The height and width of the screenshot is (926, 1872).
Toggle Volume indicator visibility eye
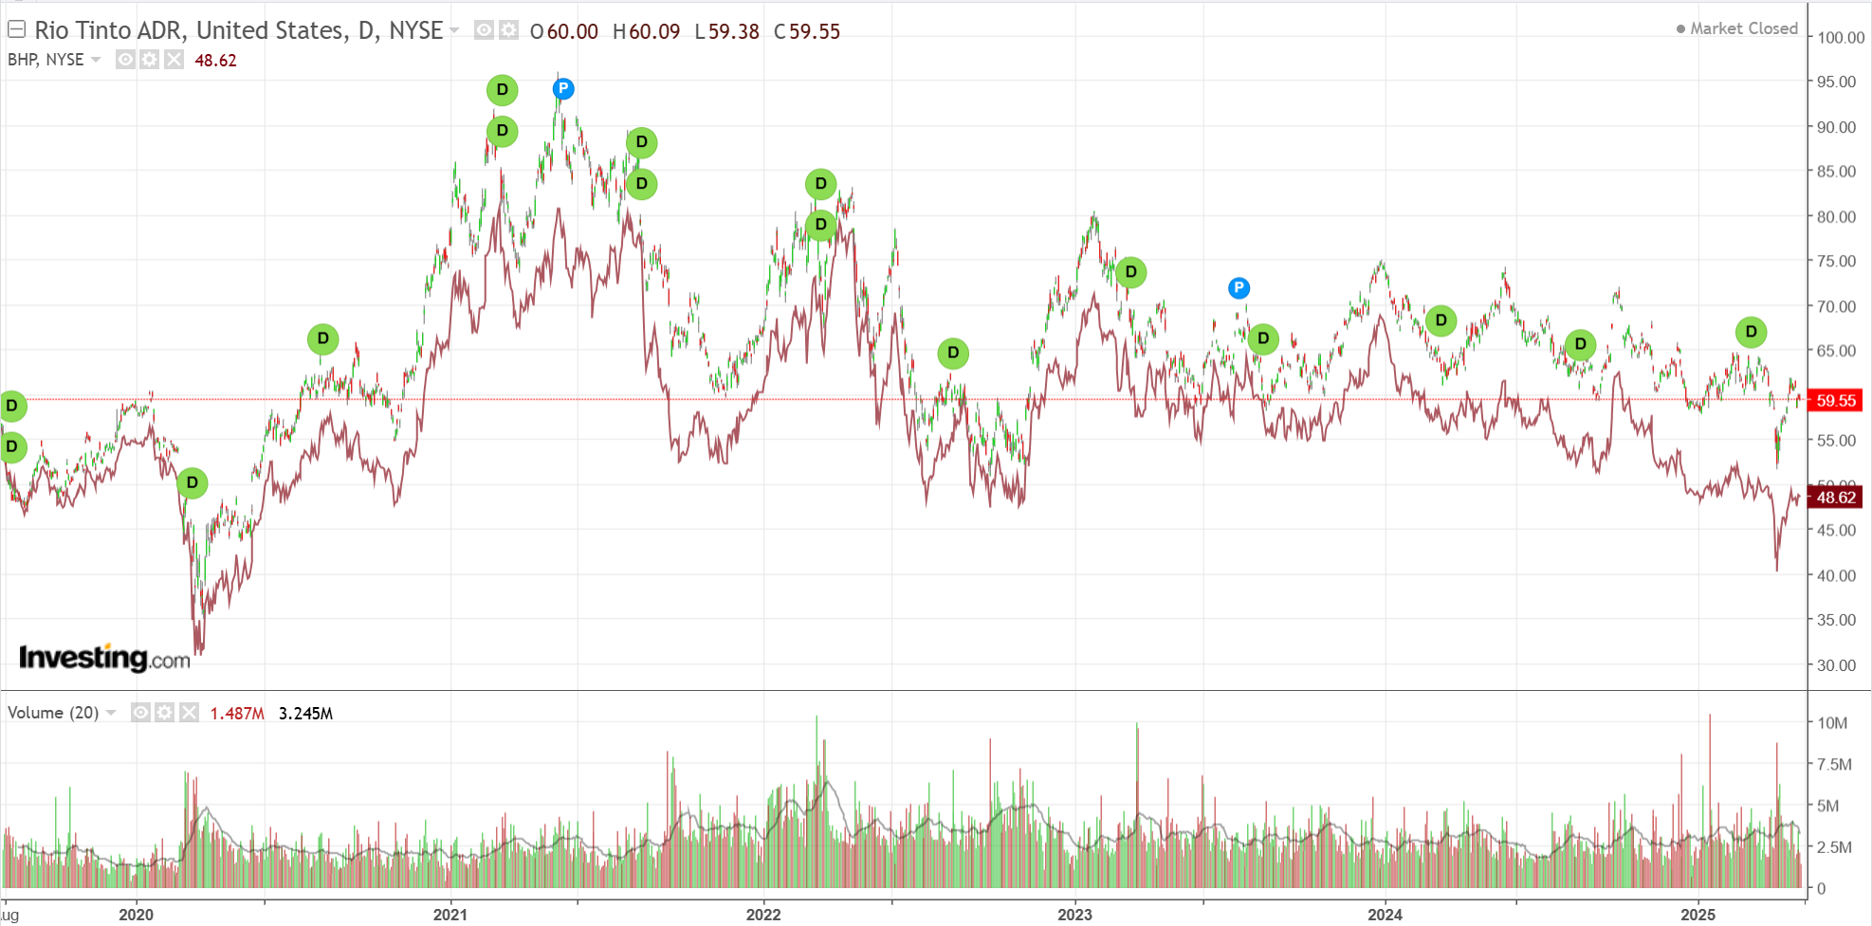(140, 712)
